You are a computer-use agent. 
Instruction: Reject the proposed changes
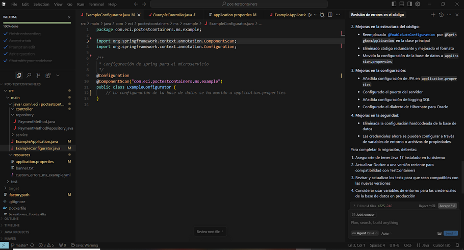[427, 206]
